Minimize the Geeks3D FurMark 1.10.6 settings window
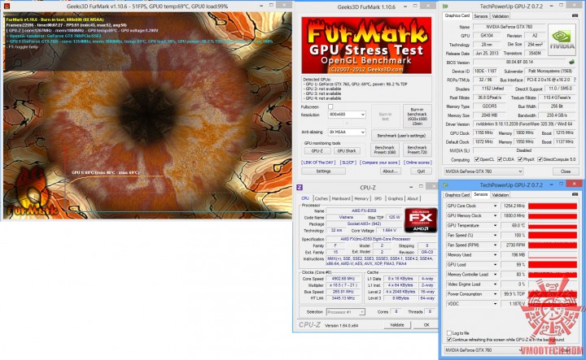The image size is (586, 360). 405,7
